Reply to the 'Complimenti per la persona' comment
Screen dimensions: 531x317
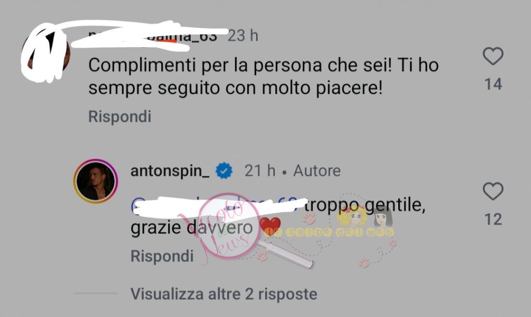click(x=120, y=117)
